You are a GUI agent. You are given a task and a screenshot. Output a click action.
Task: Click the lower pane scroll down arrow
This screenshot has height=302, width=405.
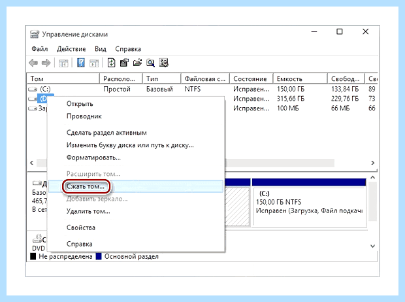[x=373, y=246]
